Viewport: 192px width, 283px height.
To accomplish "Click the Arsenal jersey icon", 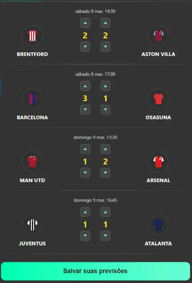I will click(x=158, y=162).
